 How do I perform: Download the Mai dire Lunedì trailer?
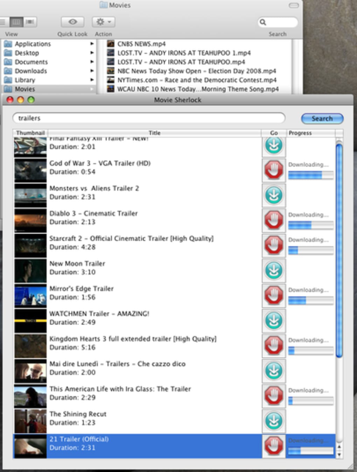(274, 371)
